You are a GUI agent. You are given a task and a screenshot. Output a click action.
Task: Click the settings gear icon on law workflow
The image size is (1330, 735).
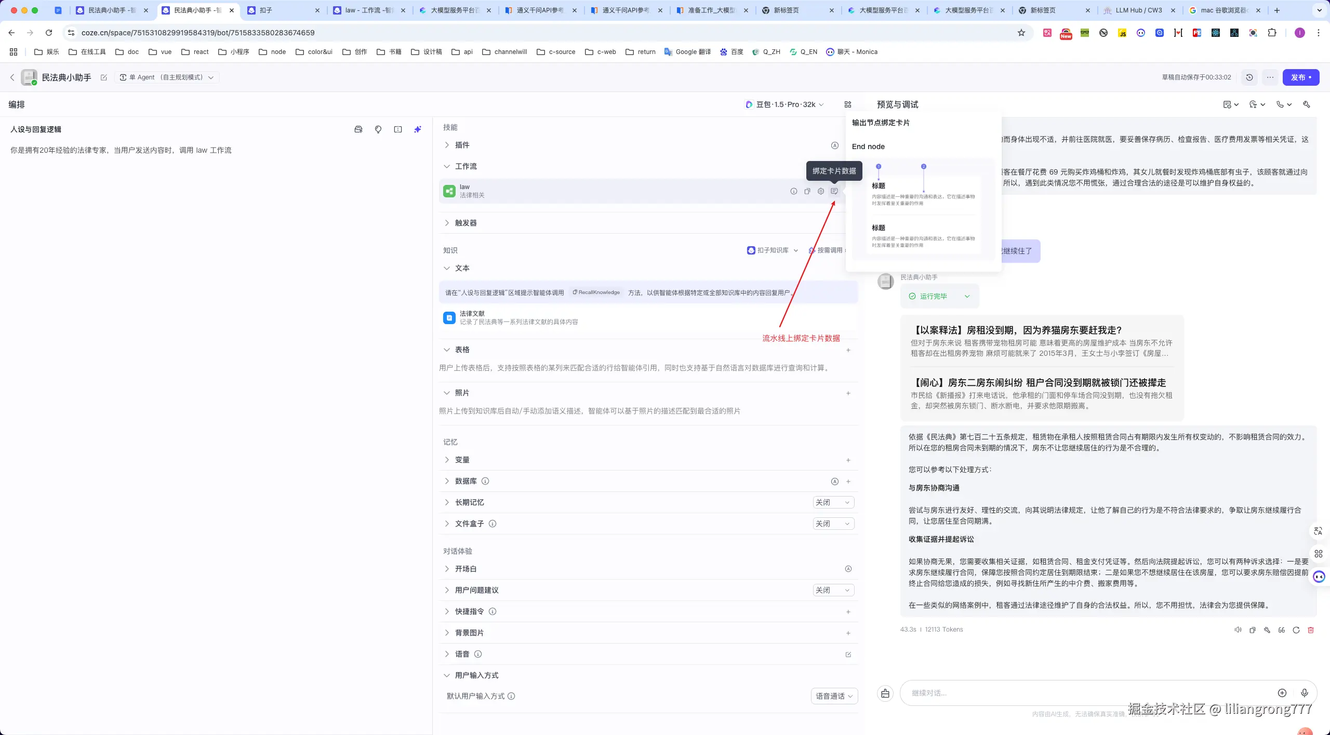tap(820, 191)
